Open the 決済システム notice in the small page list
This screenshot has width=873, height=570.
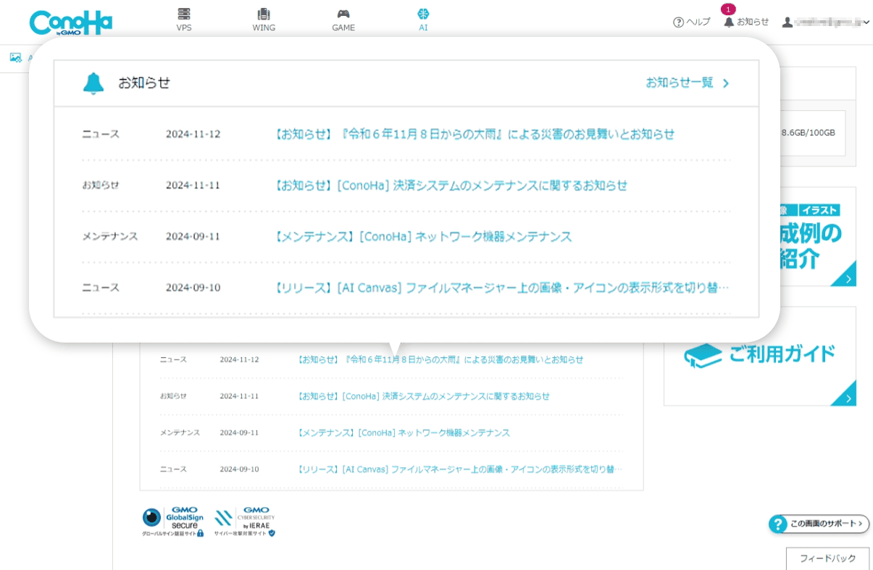click(x=424, y=396)
